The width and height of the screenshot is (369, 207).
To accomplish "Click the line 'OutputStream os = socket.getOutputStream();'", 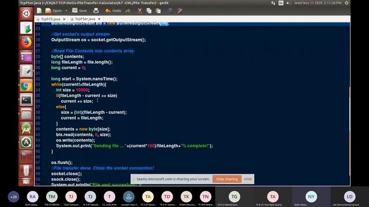I will 99,40.
